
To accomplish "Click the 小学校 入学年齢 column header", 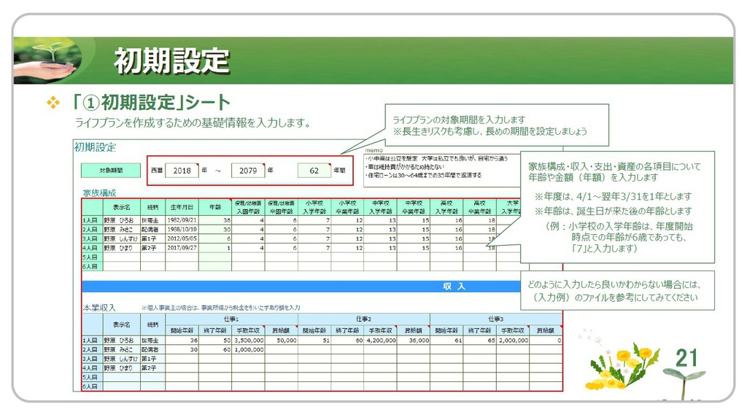I will pyautogui.click(x=314, y=207).
